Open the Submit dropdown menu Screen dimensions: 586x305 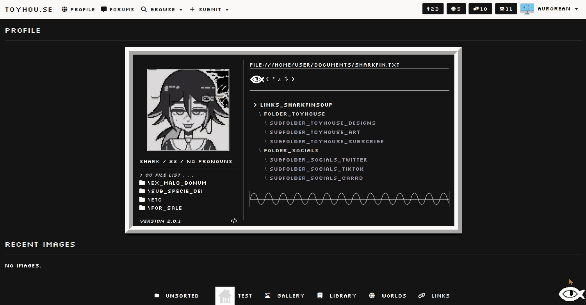[209, 9]
